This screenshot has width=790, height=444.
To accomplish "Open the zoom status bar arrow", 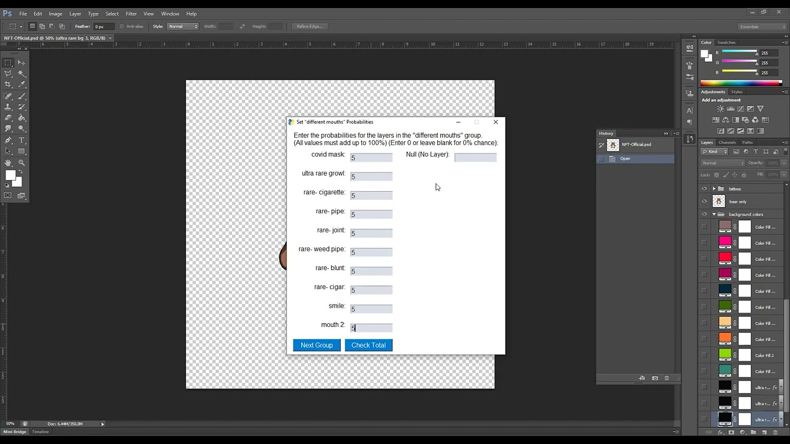I will tap(102, 424).
